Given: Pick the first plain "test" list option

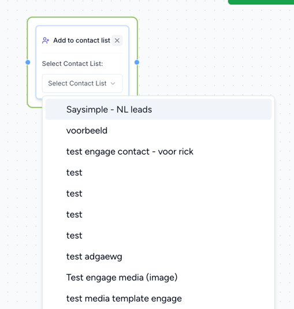Looking at the screenshot, I should pos(158,173).
